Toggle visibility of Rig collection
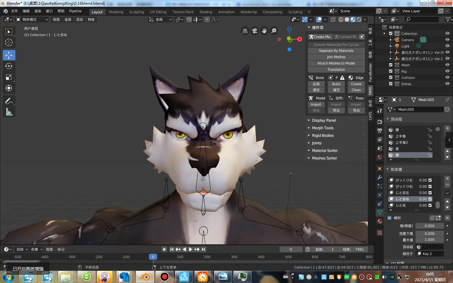This screenshot has width=453, height=283. point(447,71)
